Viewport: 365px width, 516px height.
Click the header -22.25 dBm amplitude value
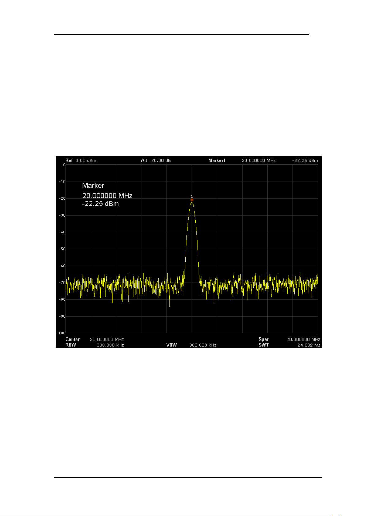click(x=305, y=160)
